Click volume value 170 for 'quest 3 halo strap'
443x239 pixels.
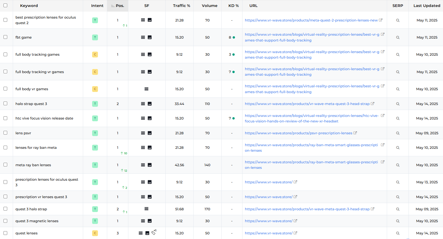[x=207, y=209]
